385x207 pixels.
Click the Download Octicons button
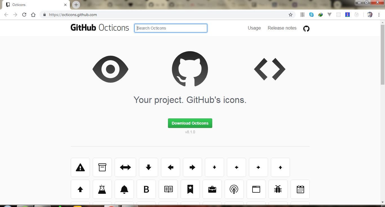[x=190, y=123]
